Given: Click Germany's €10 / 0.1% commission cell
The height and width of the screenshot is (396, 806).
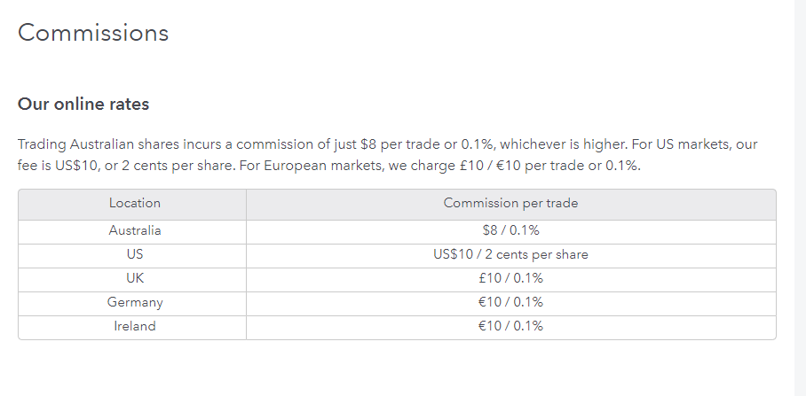Looking at the screenshot, I should (510, 302).
